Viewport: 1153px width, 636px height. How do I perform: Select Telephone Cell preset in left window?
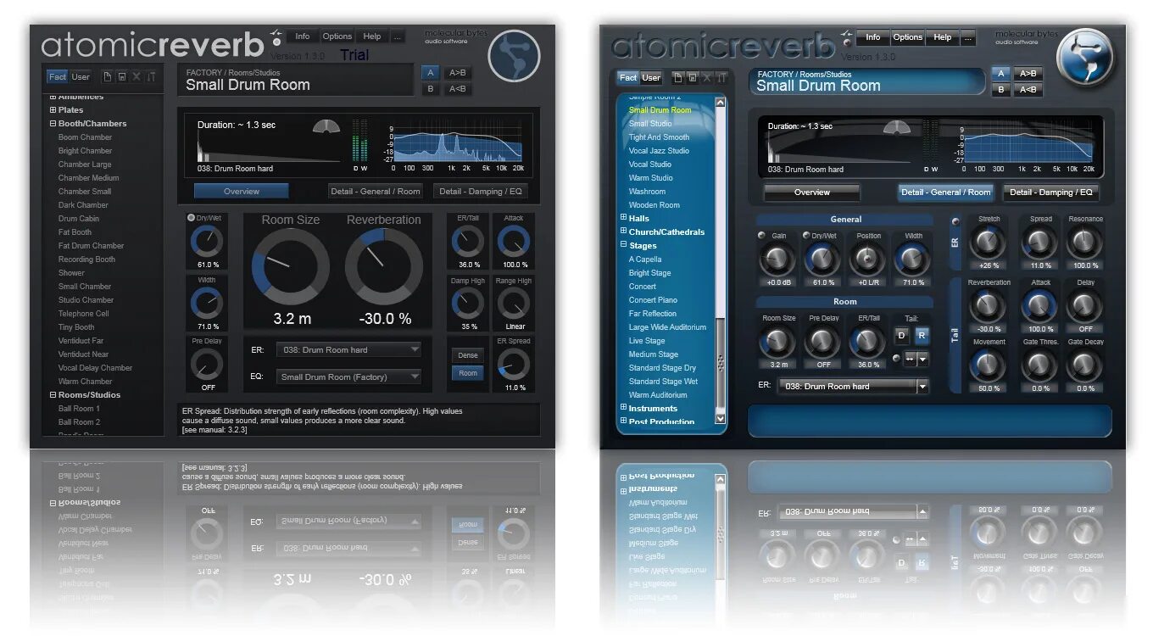tap(83, 314)
